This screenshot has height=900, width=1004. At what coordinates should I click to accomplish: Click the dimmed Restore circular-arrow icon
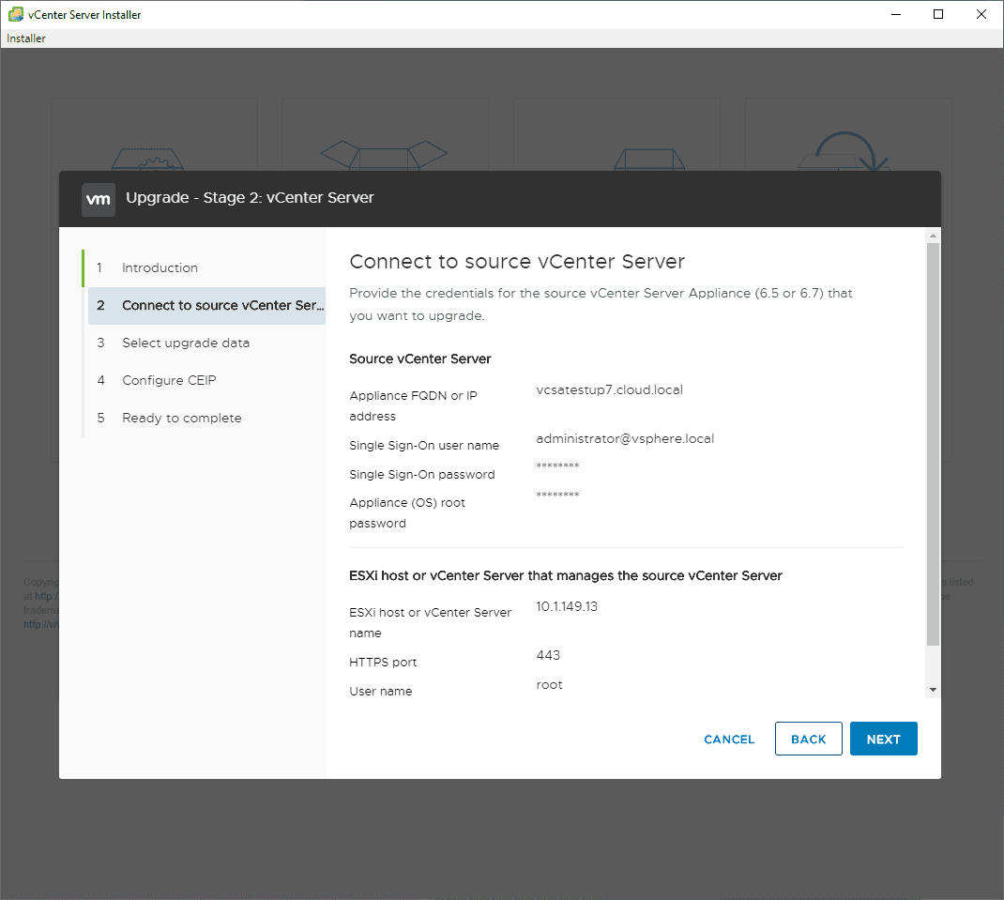(x=845, y=150)
